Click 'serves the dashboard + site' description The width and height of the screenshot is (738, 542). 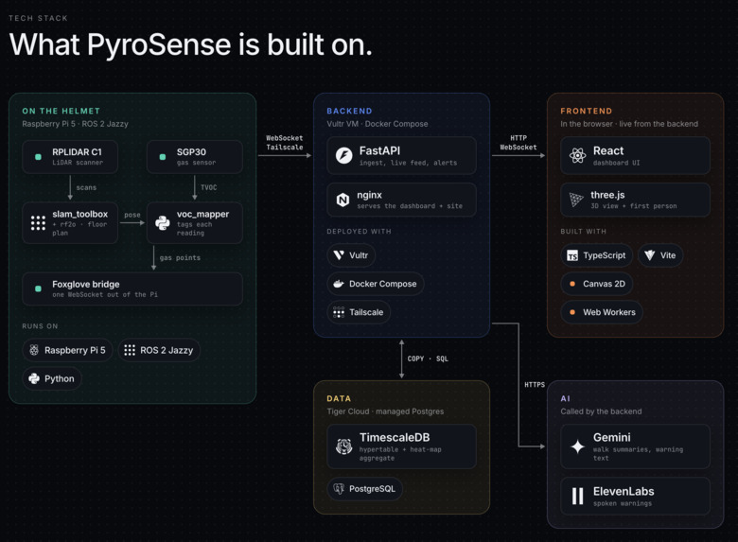410,206
